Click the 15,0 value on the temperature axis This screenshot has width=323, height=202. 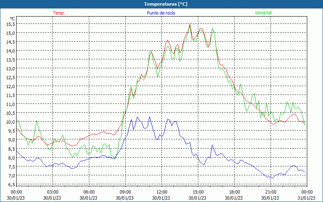click(x=11, y=33)
